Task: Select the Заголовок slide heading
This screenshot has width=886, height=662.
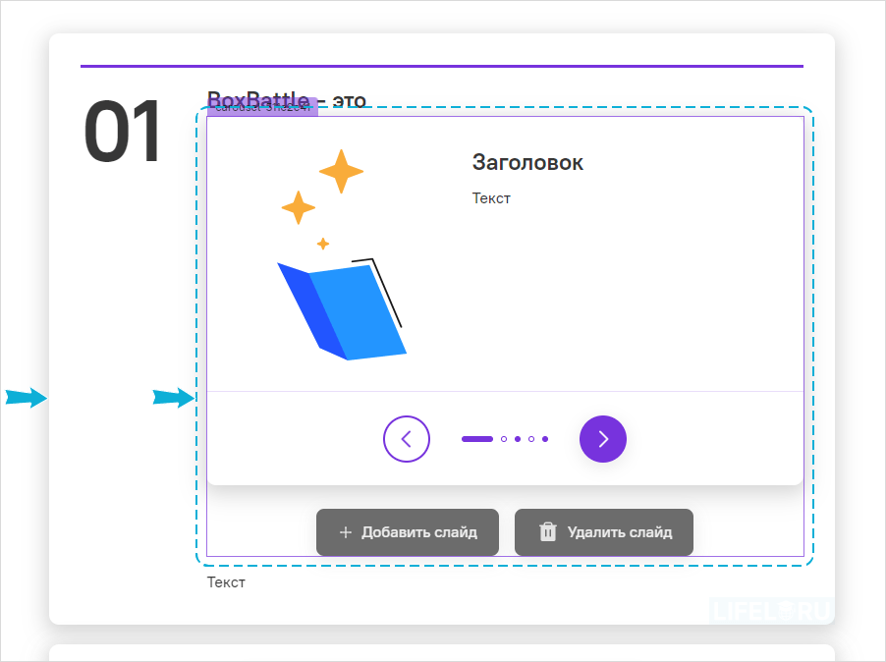Action: click(x=527, y=163)
